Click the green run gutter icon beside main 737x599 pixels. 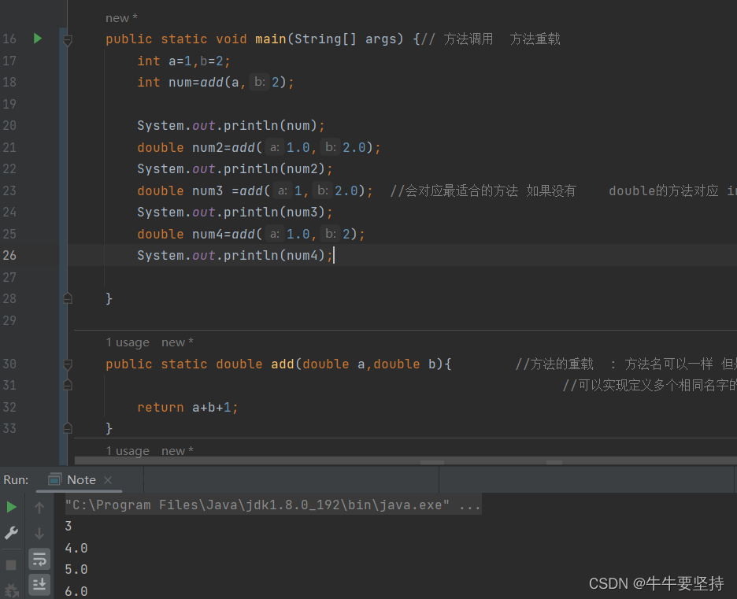(38, 39)
